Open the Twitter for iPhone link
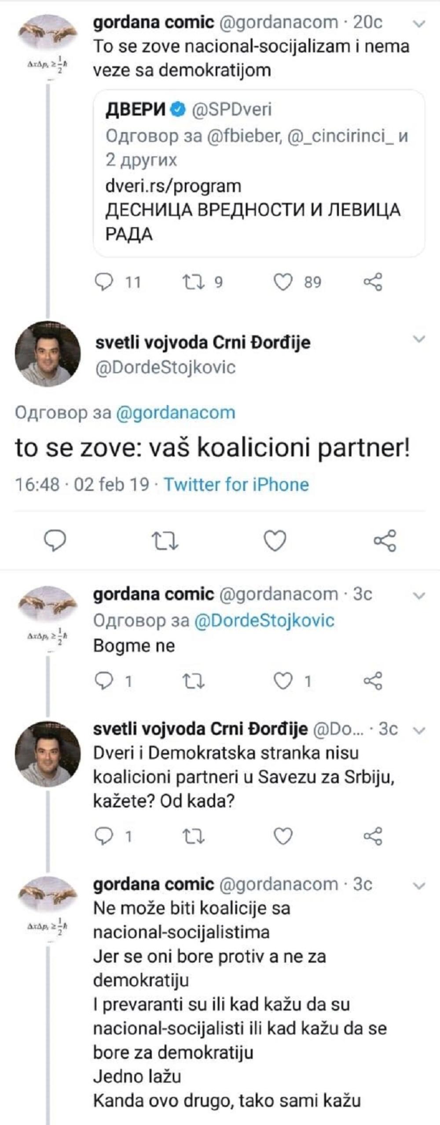This screenshot has width=440, height=1125. click(x=236, y=484)
